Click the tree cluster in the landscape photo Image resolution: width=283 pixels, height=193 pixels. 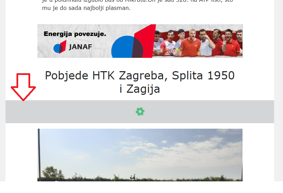pos(53,173)
